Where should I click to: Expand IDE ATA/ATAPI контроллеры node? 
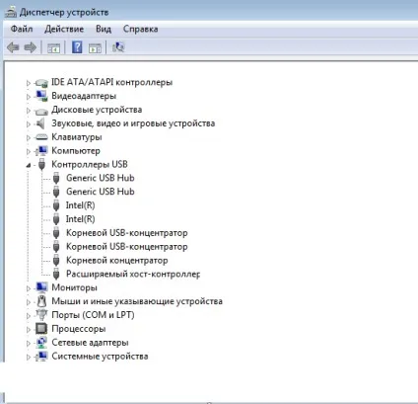pyautogui.click(x=29, y=83)
